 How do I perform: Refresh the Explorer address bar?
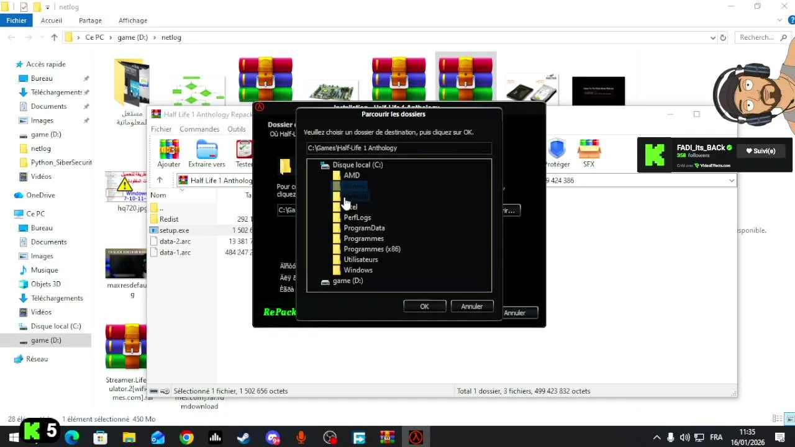point(723,37)
